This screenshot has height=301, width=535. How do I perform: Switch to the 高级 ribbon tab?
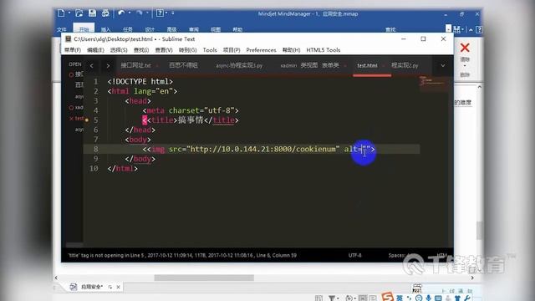171,29
